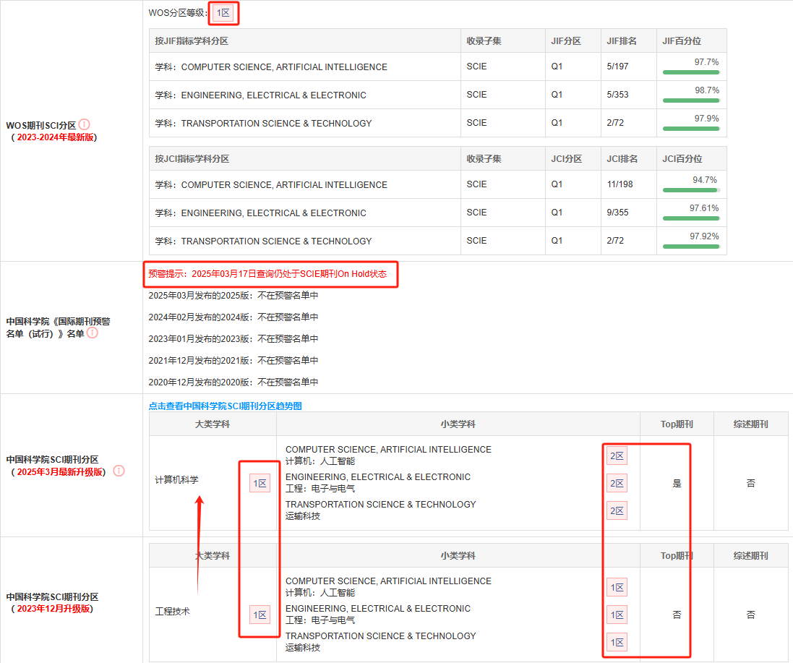793x663 pixels.
Task: Click 1区 badge for 运输科技 in 2023 table
Action: (617, 642)
